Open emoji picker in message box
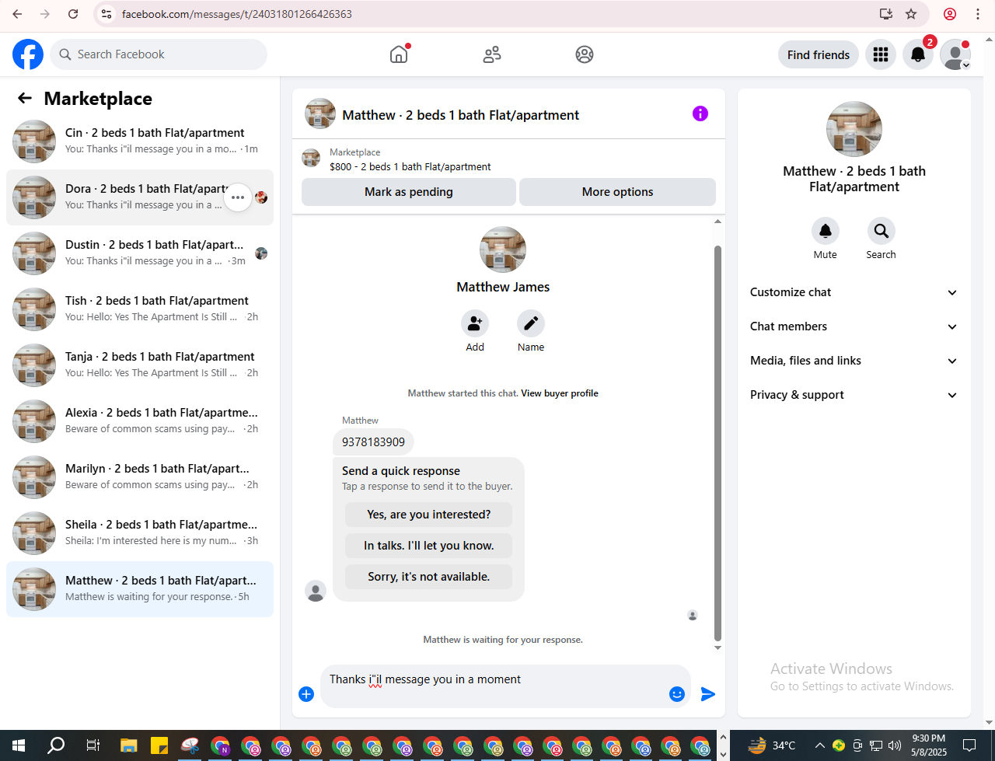The width and height of the screenshot is (995, 761). pyautogui.click(x=677, y=694)
